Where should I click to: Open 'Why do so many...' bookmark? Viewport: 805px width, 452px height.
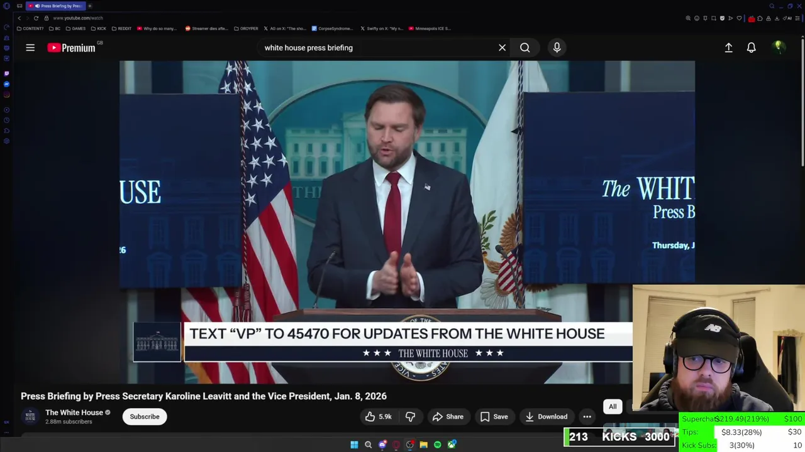[x=157, y=28]
